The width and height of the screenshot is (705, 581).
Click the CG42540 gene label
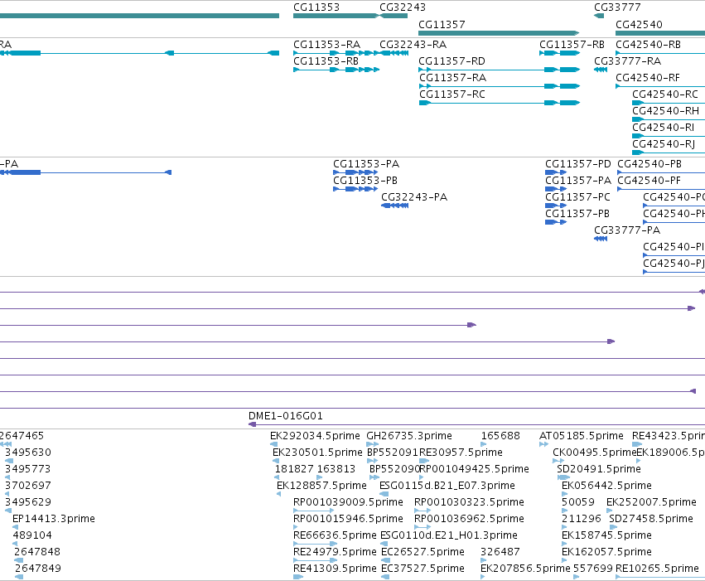pos(639,24)
